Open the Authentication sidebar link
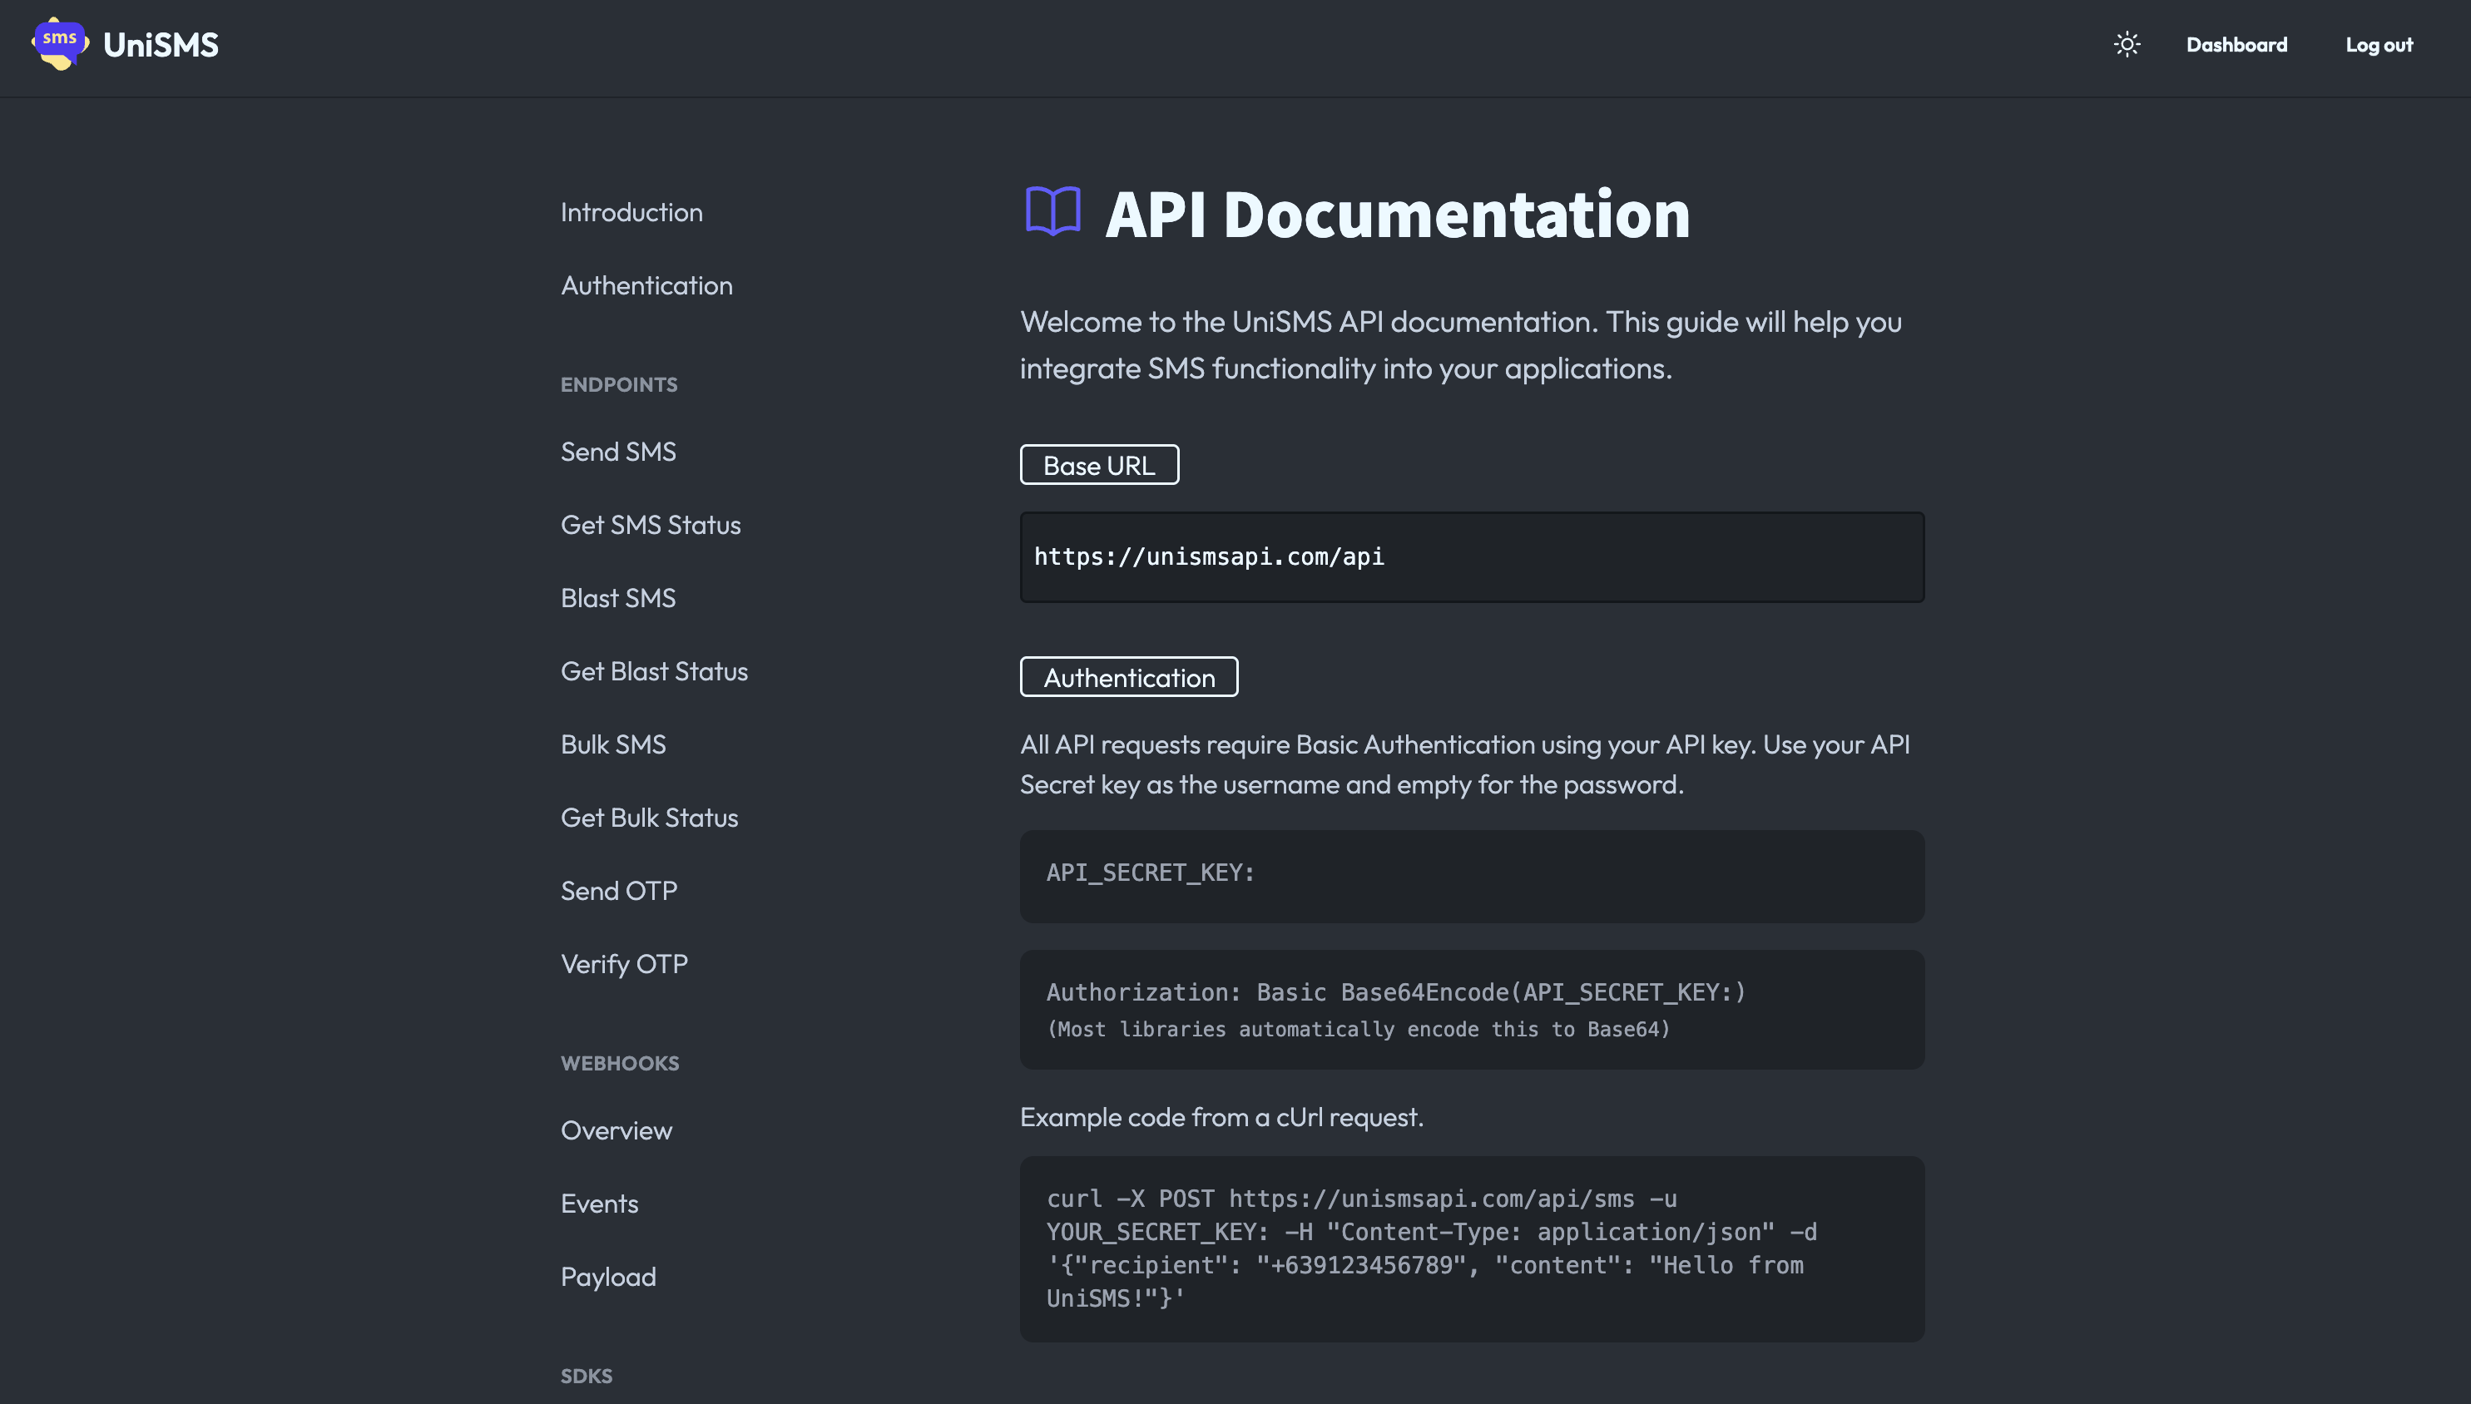The image size is (2471, 1404). tap(646, 285)
